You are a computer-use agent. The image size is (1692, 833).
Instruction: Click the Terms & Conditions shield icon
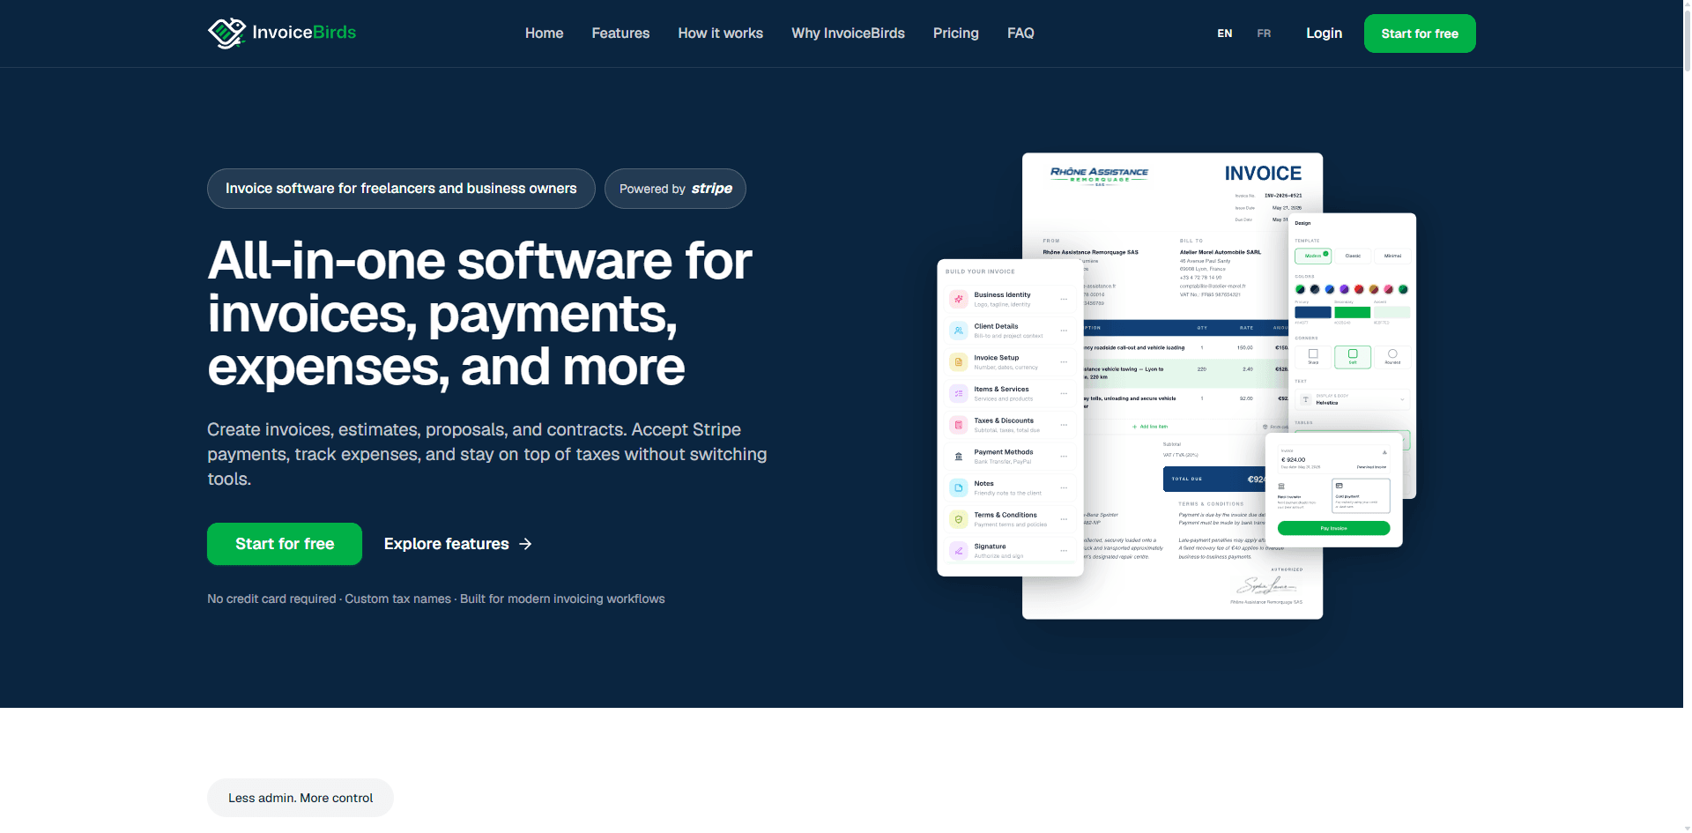[959, 519]
